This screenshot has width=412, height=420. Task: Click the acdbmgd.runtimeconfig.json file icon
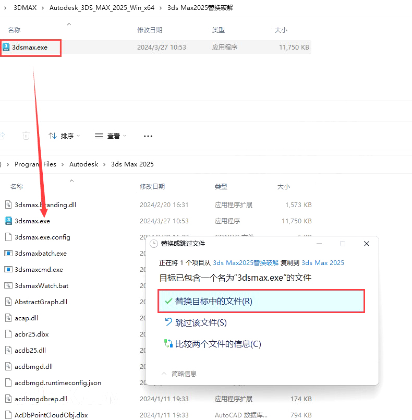[8, 382]
